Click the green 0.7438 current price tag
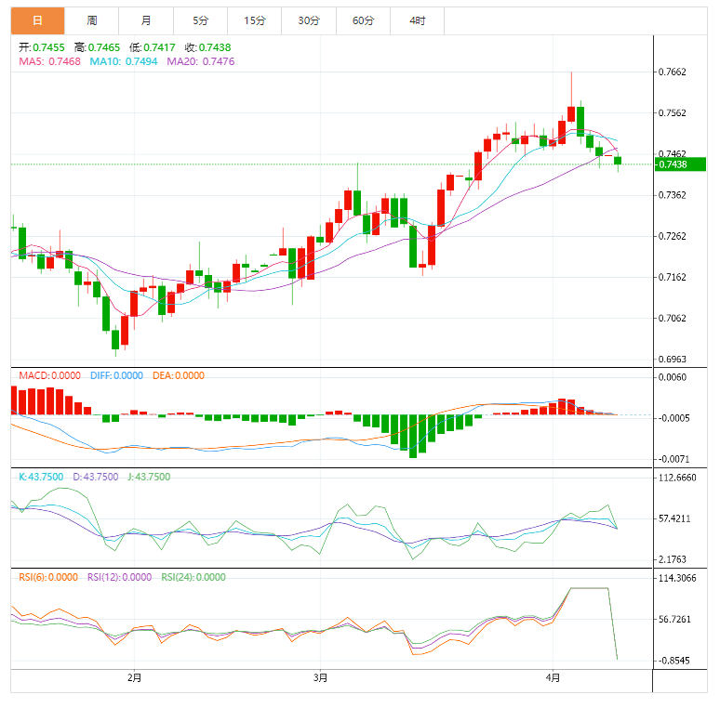This screenshot has width=720, height=708. (x=680, y=164)
